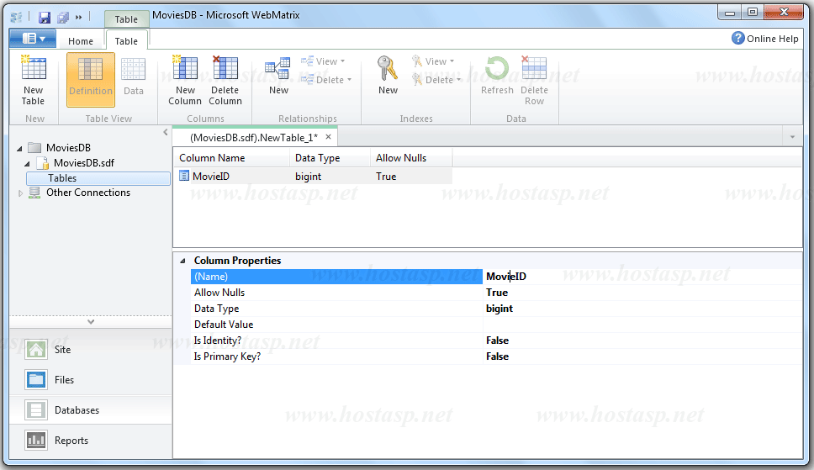The image size is (814, 470).
Task: Collapse the Column Properties section
Action: [x=182, y=261]
